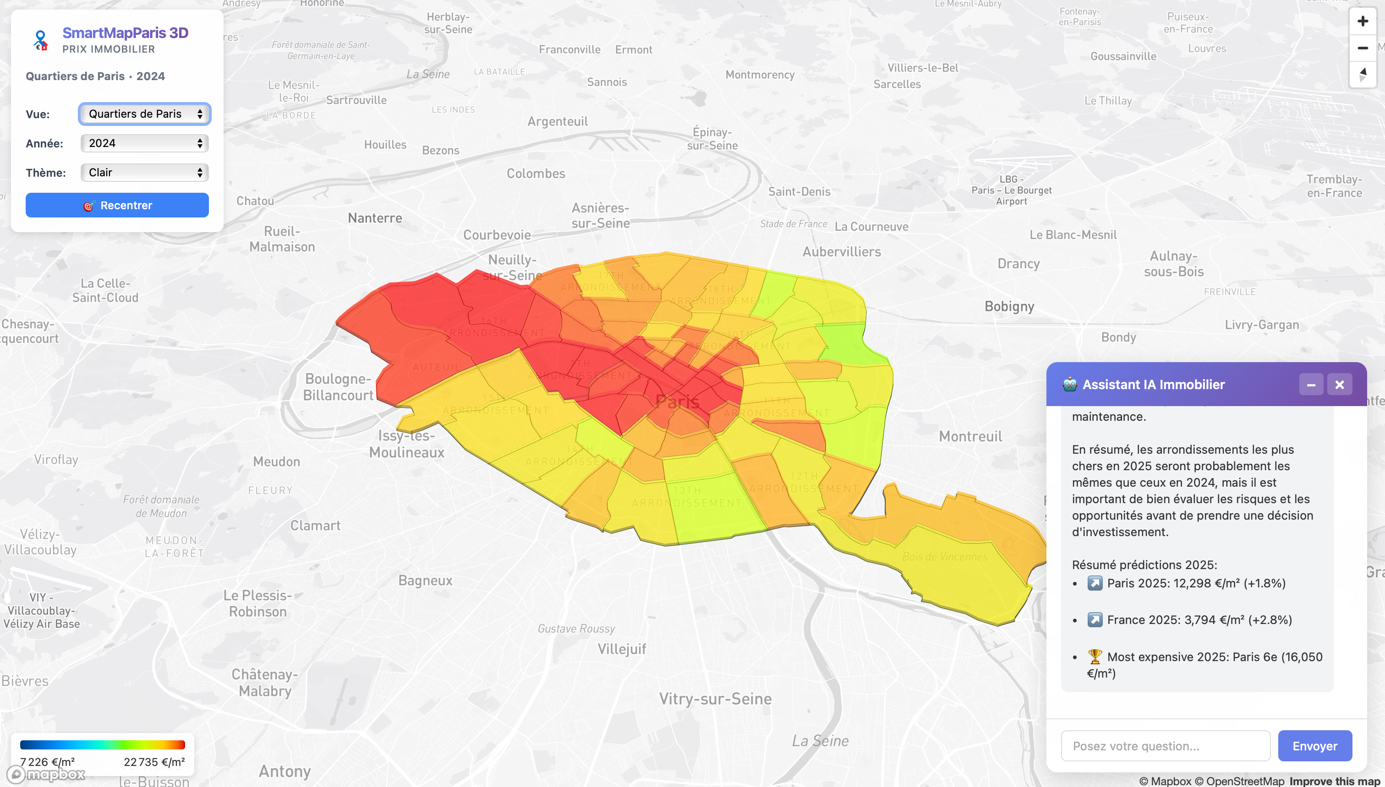The height and width of the screenshot is (787, 1385).
Task: Change Vue to Quartiers de Paris
Action: tap(144, 114)
